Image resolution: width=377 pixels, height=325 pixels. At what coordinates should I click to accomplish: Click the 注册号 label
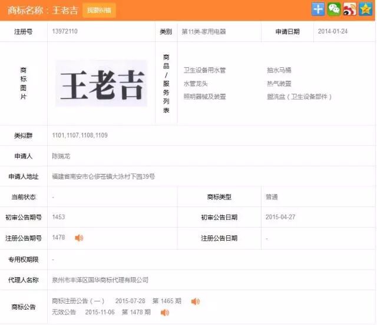coord(24,32)
